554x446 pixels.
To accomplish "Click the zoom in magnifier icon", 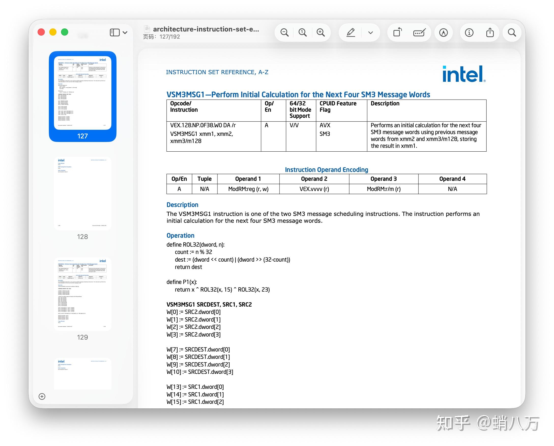I will coord(320,33).
